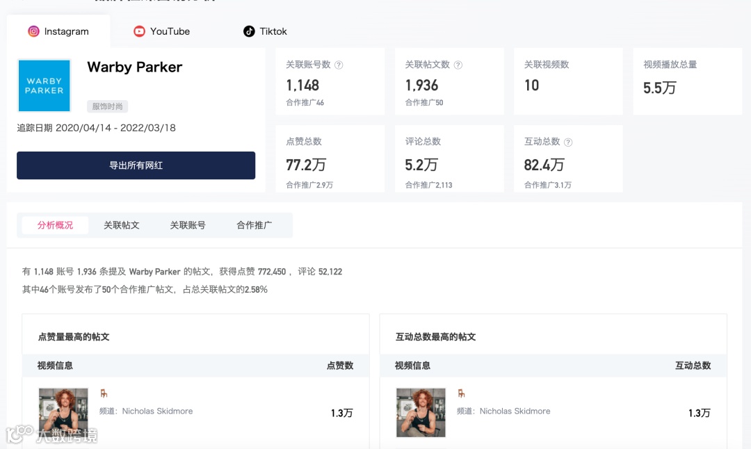This screenshot has width=751, height=449.
Task: Open the 合作推广 tab
Action: click(254, 225)
